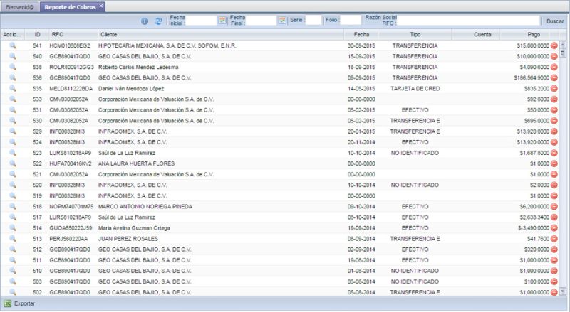Sort by the Fecha column header
The width and height of the screenshot is (570, 312).
pyautogui.click(x=362, y=33)
